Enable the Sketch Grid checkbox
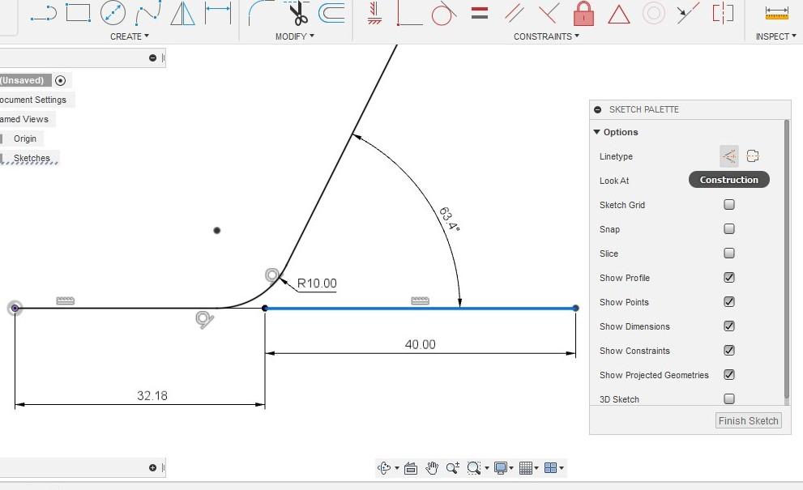803x490 pixels. [729, 204]
